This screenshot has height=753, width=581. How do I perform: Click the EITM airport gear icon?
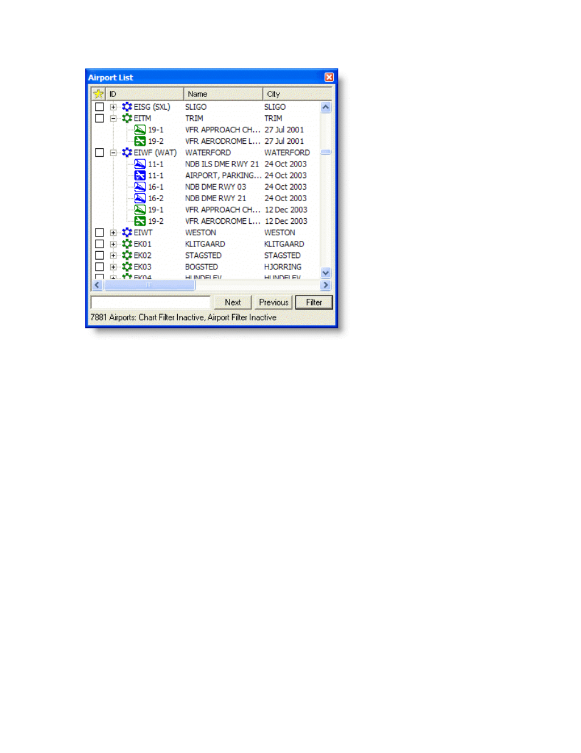tap(127, 118)
